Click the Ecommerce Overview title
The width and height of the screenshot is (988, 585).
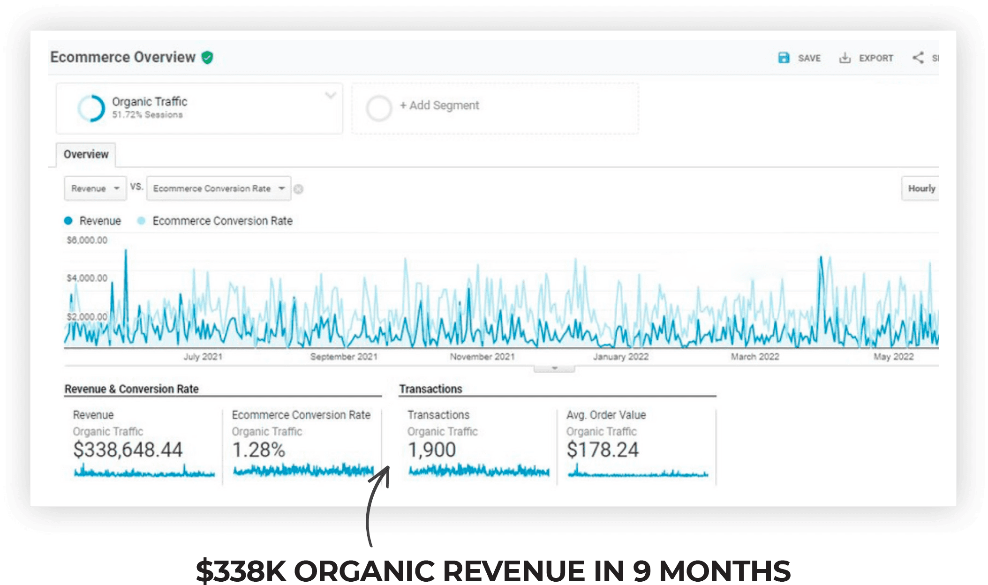(x=123, y=57)
